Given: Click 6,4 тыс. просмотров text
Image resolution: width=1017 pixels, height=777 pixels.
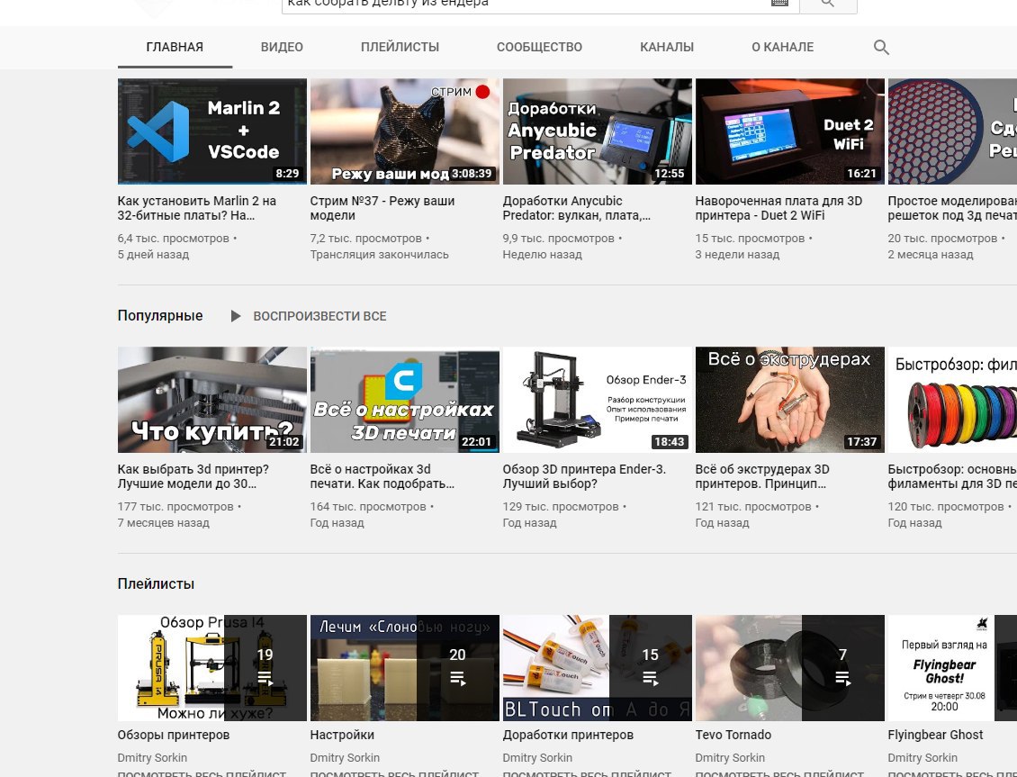Looking at the screenshot, I should click(173, 239).
